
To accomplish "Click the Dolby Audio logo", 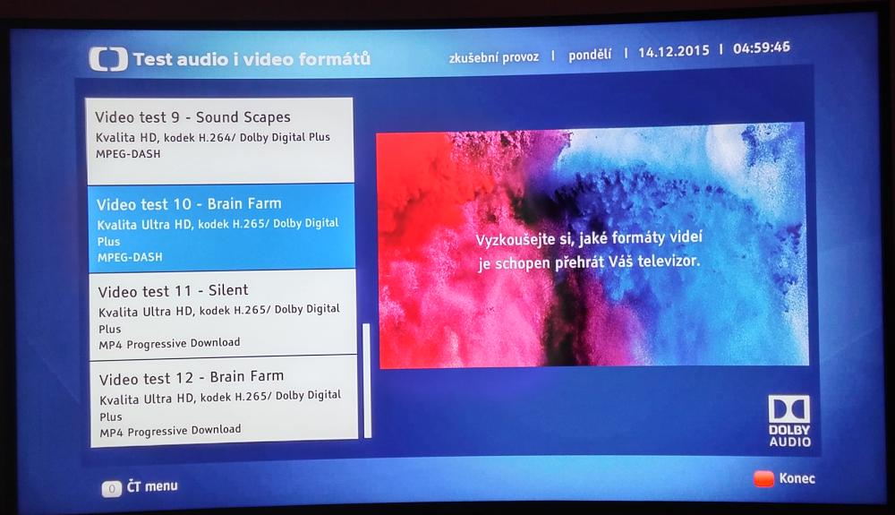I will (788, 421).
